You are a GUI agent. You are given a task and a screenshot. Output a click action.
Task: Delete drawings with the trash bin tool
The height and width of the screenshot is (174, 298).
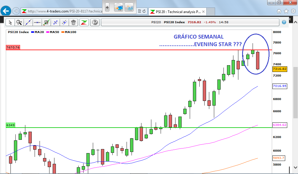click(x=73, y=22)
